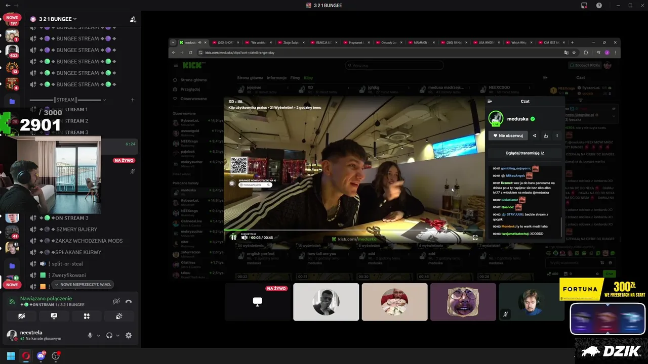Enter fullscreen on Kick clip player
This screenshot has height=364, width=648.
pos(475,237)
